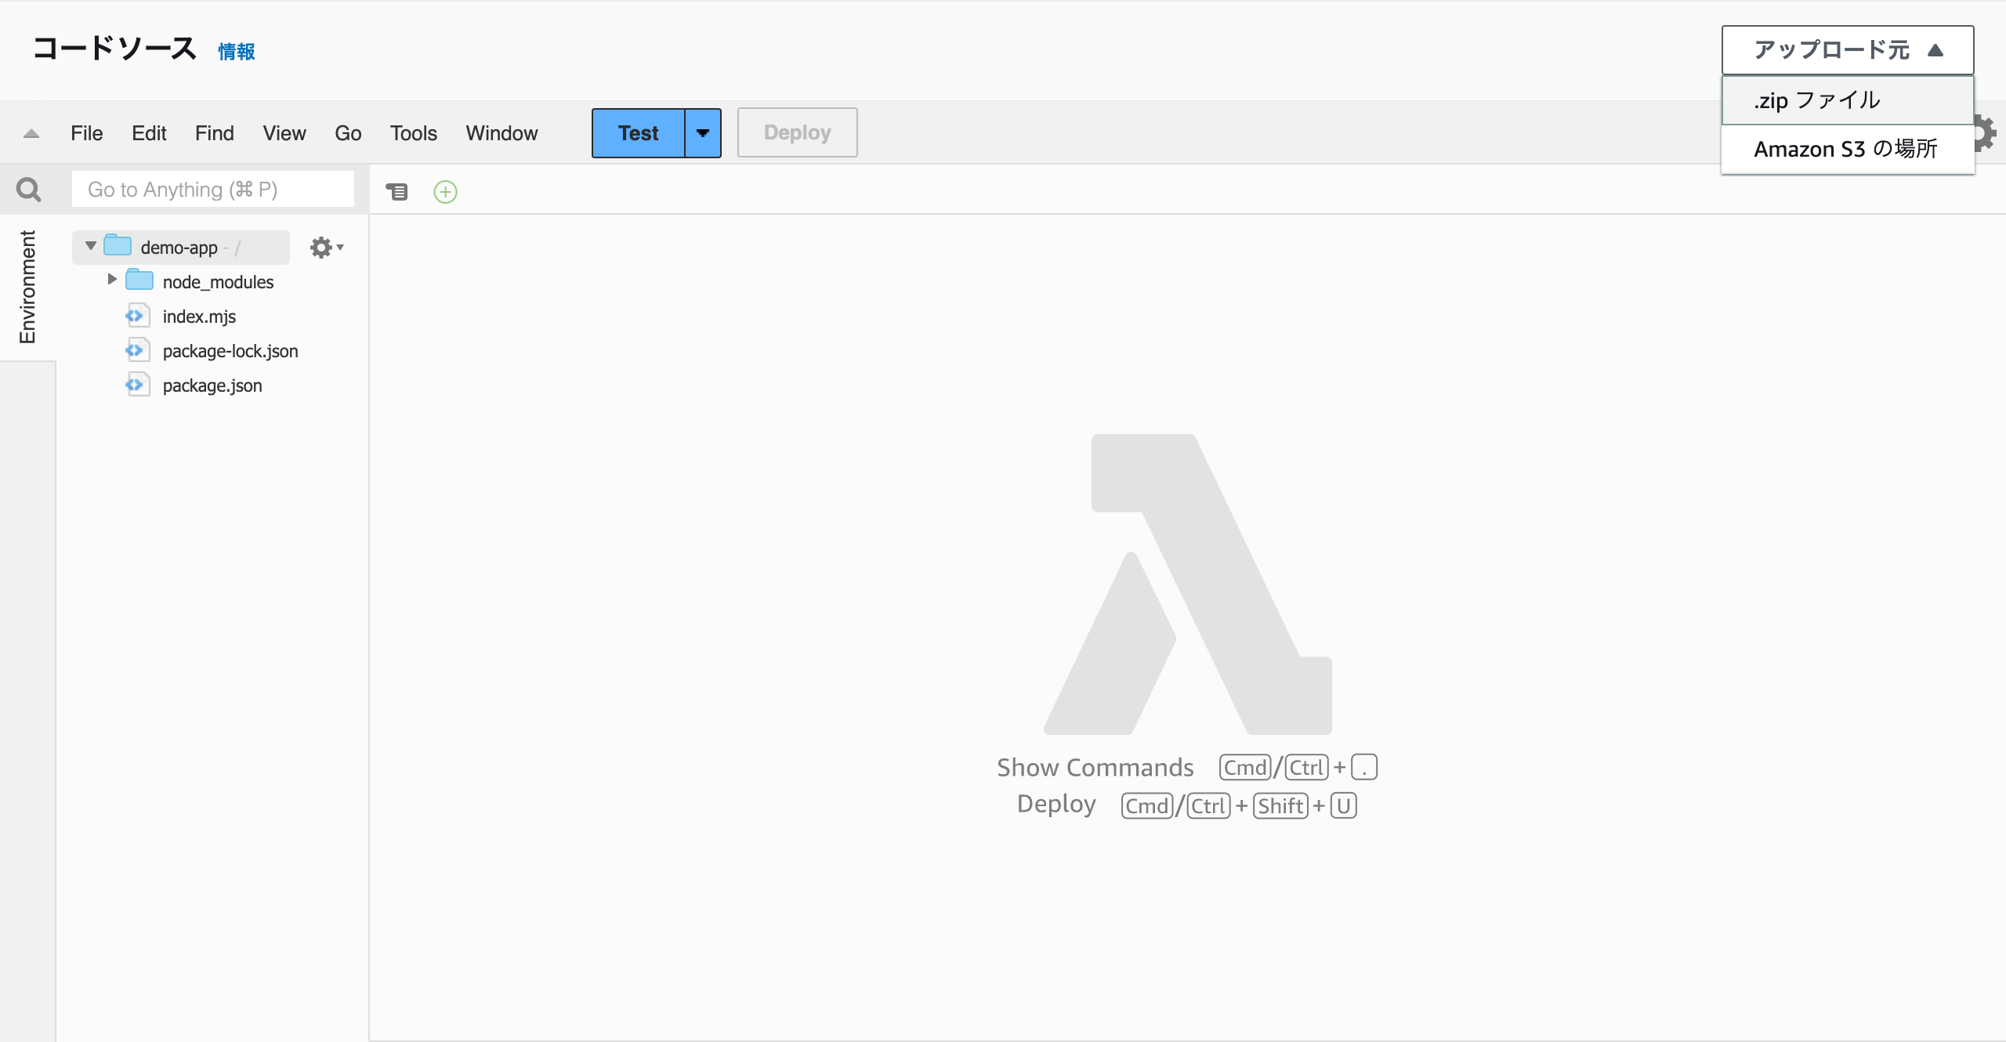Click the editor settings gear at right
This screenshot has width=2006, height=1042.
tap(1987, 132)
